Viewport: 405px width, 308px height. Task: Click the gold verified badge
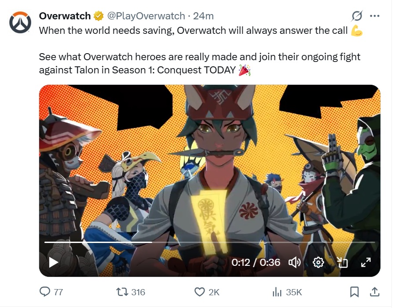pos(99,16)
